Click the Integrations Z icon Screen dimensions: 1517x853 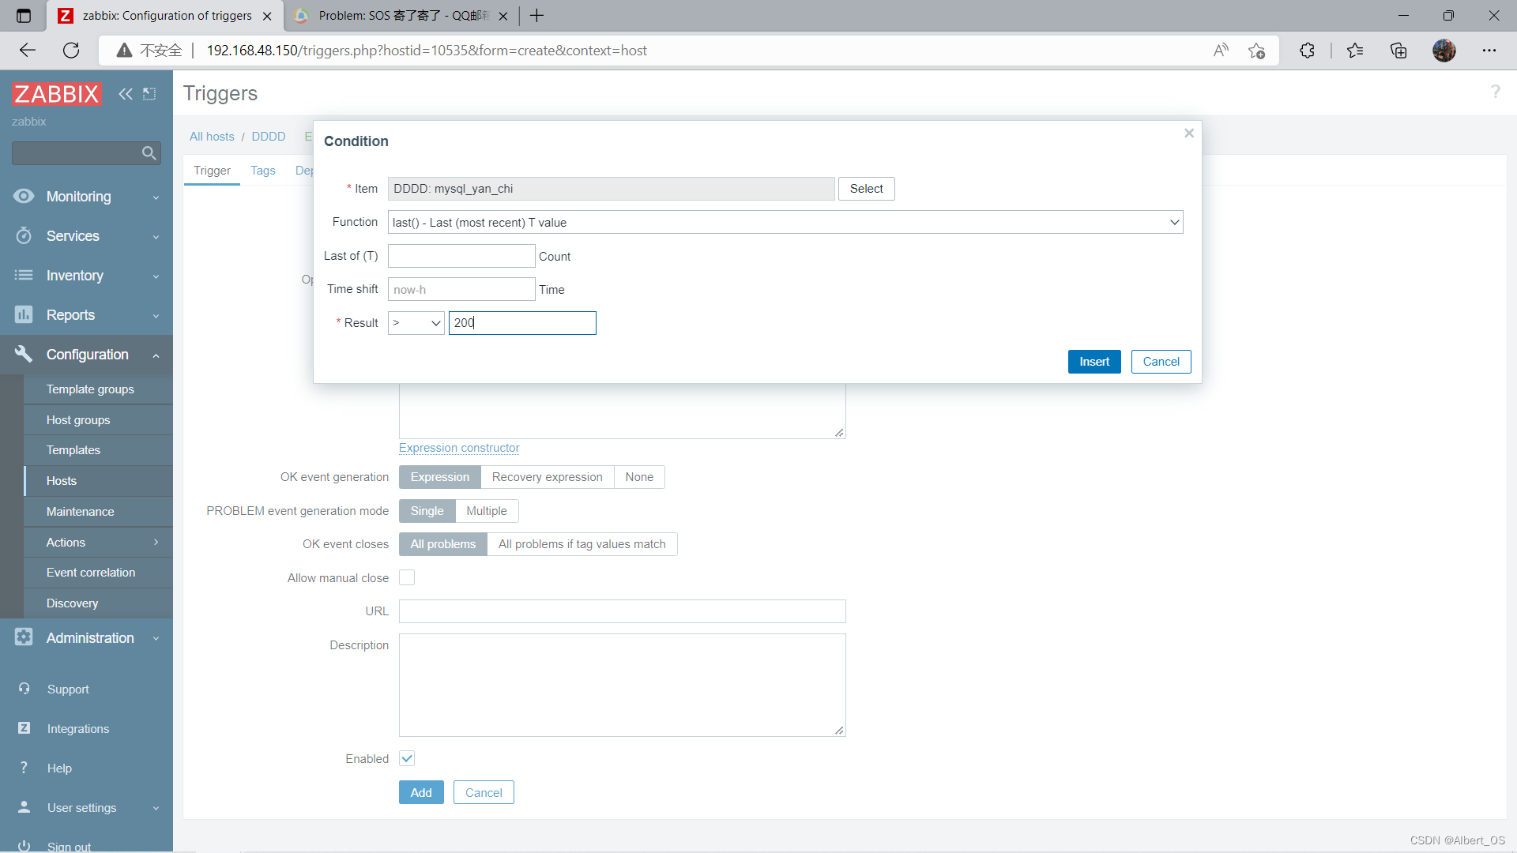(x=24, y=728)
